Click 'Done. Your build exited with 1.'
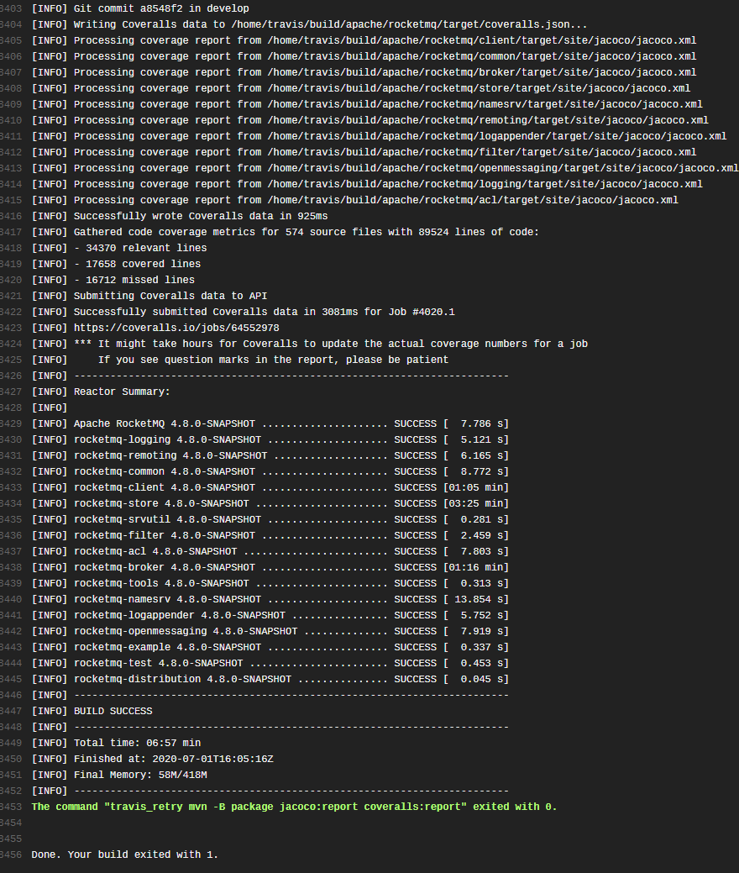739x873 pixels. (124, 855)
